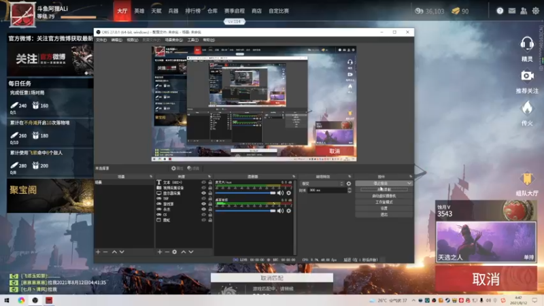Open Windows Start menu
The height and width of the screenshot is (306, 544).
[7, 301]
